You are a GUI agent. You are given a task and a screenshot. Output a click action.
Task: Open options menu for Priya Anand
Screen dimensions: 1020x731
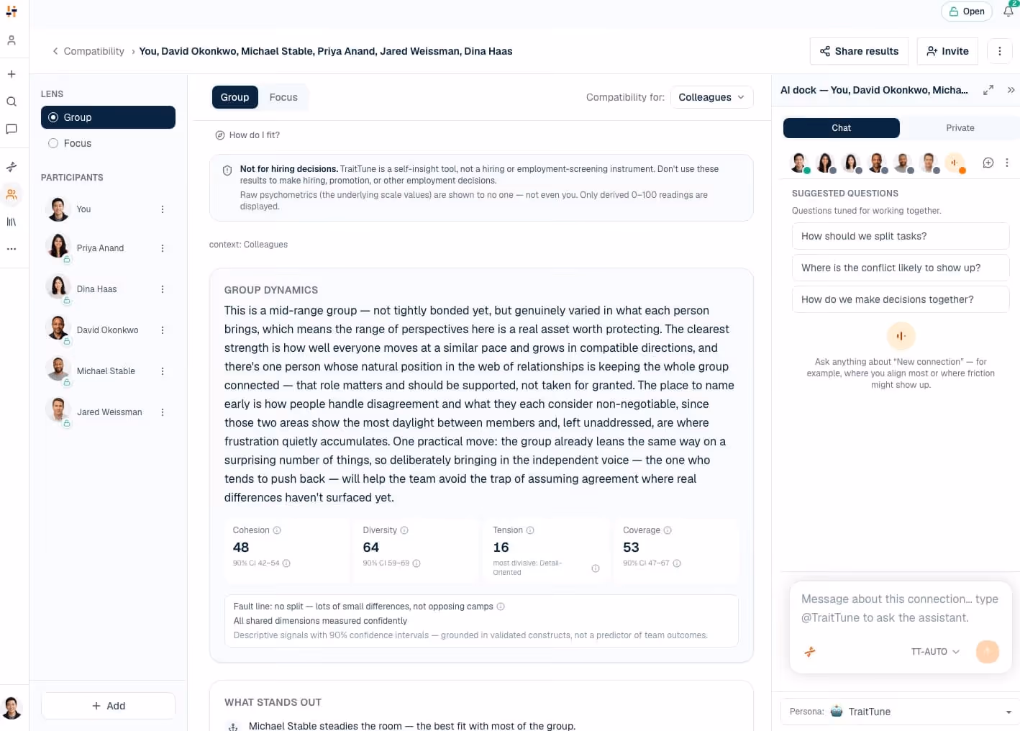(x=163, y=248)
